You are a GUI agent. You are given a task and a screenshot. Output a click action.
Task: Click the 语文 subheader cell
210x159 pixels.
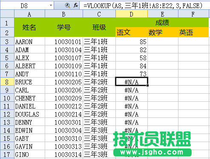pyautogui.click(x=132, y=32)
